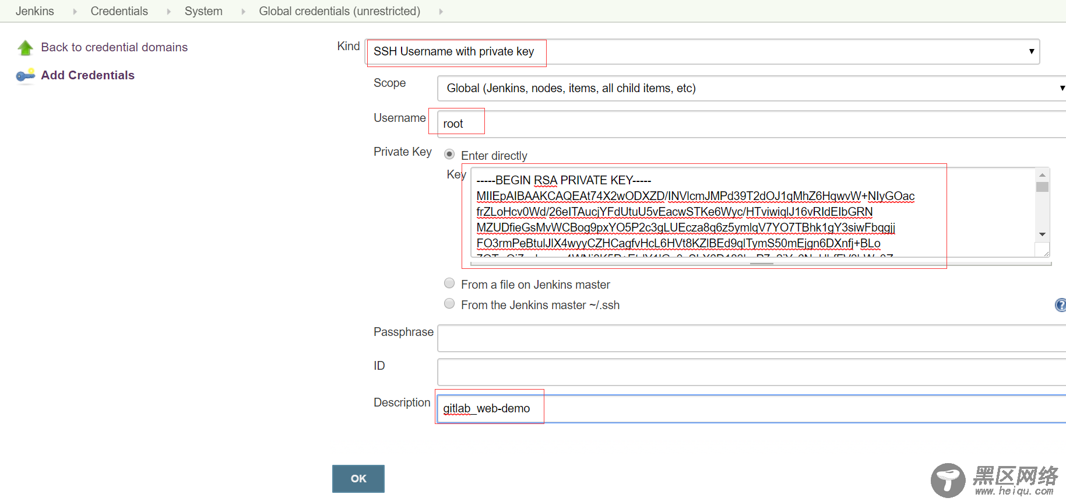The height and width of the screenshot is (501, 1066).
Task: Select the Enter directly radio button
Action: click(449, 155)
